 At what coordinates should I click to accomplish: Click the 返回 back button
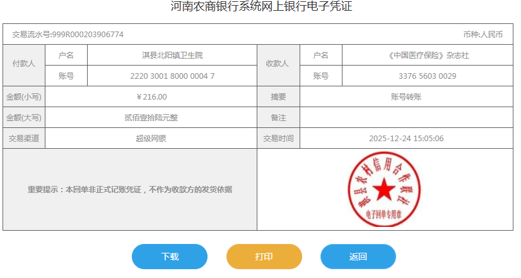(x=358, y=257)
